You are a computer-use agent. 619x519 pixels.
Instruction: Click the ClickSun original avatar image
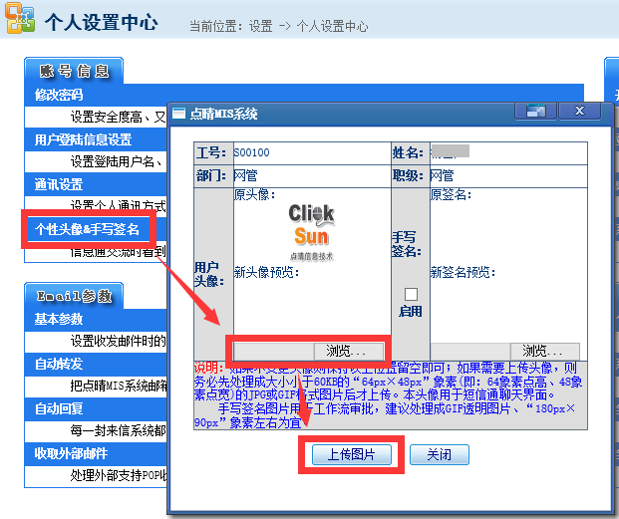coord(312,229)
